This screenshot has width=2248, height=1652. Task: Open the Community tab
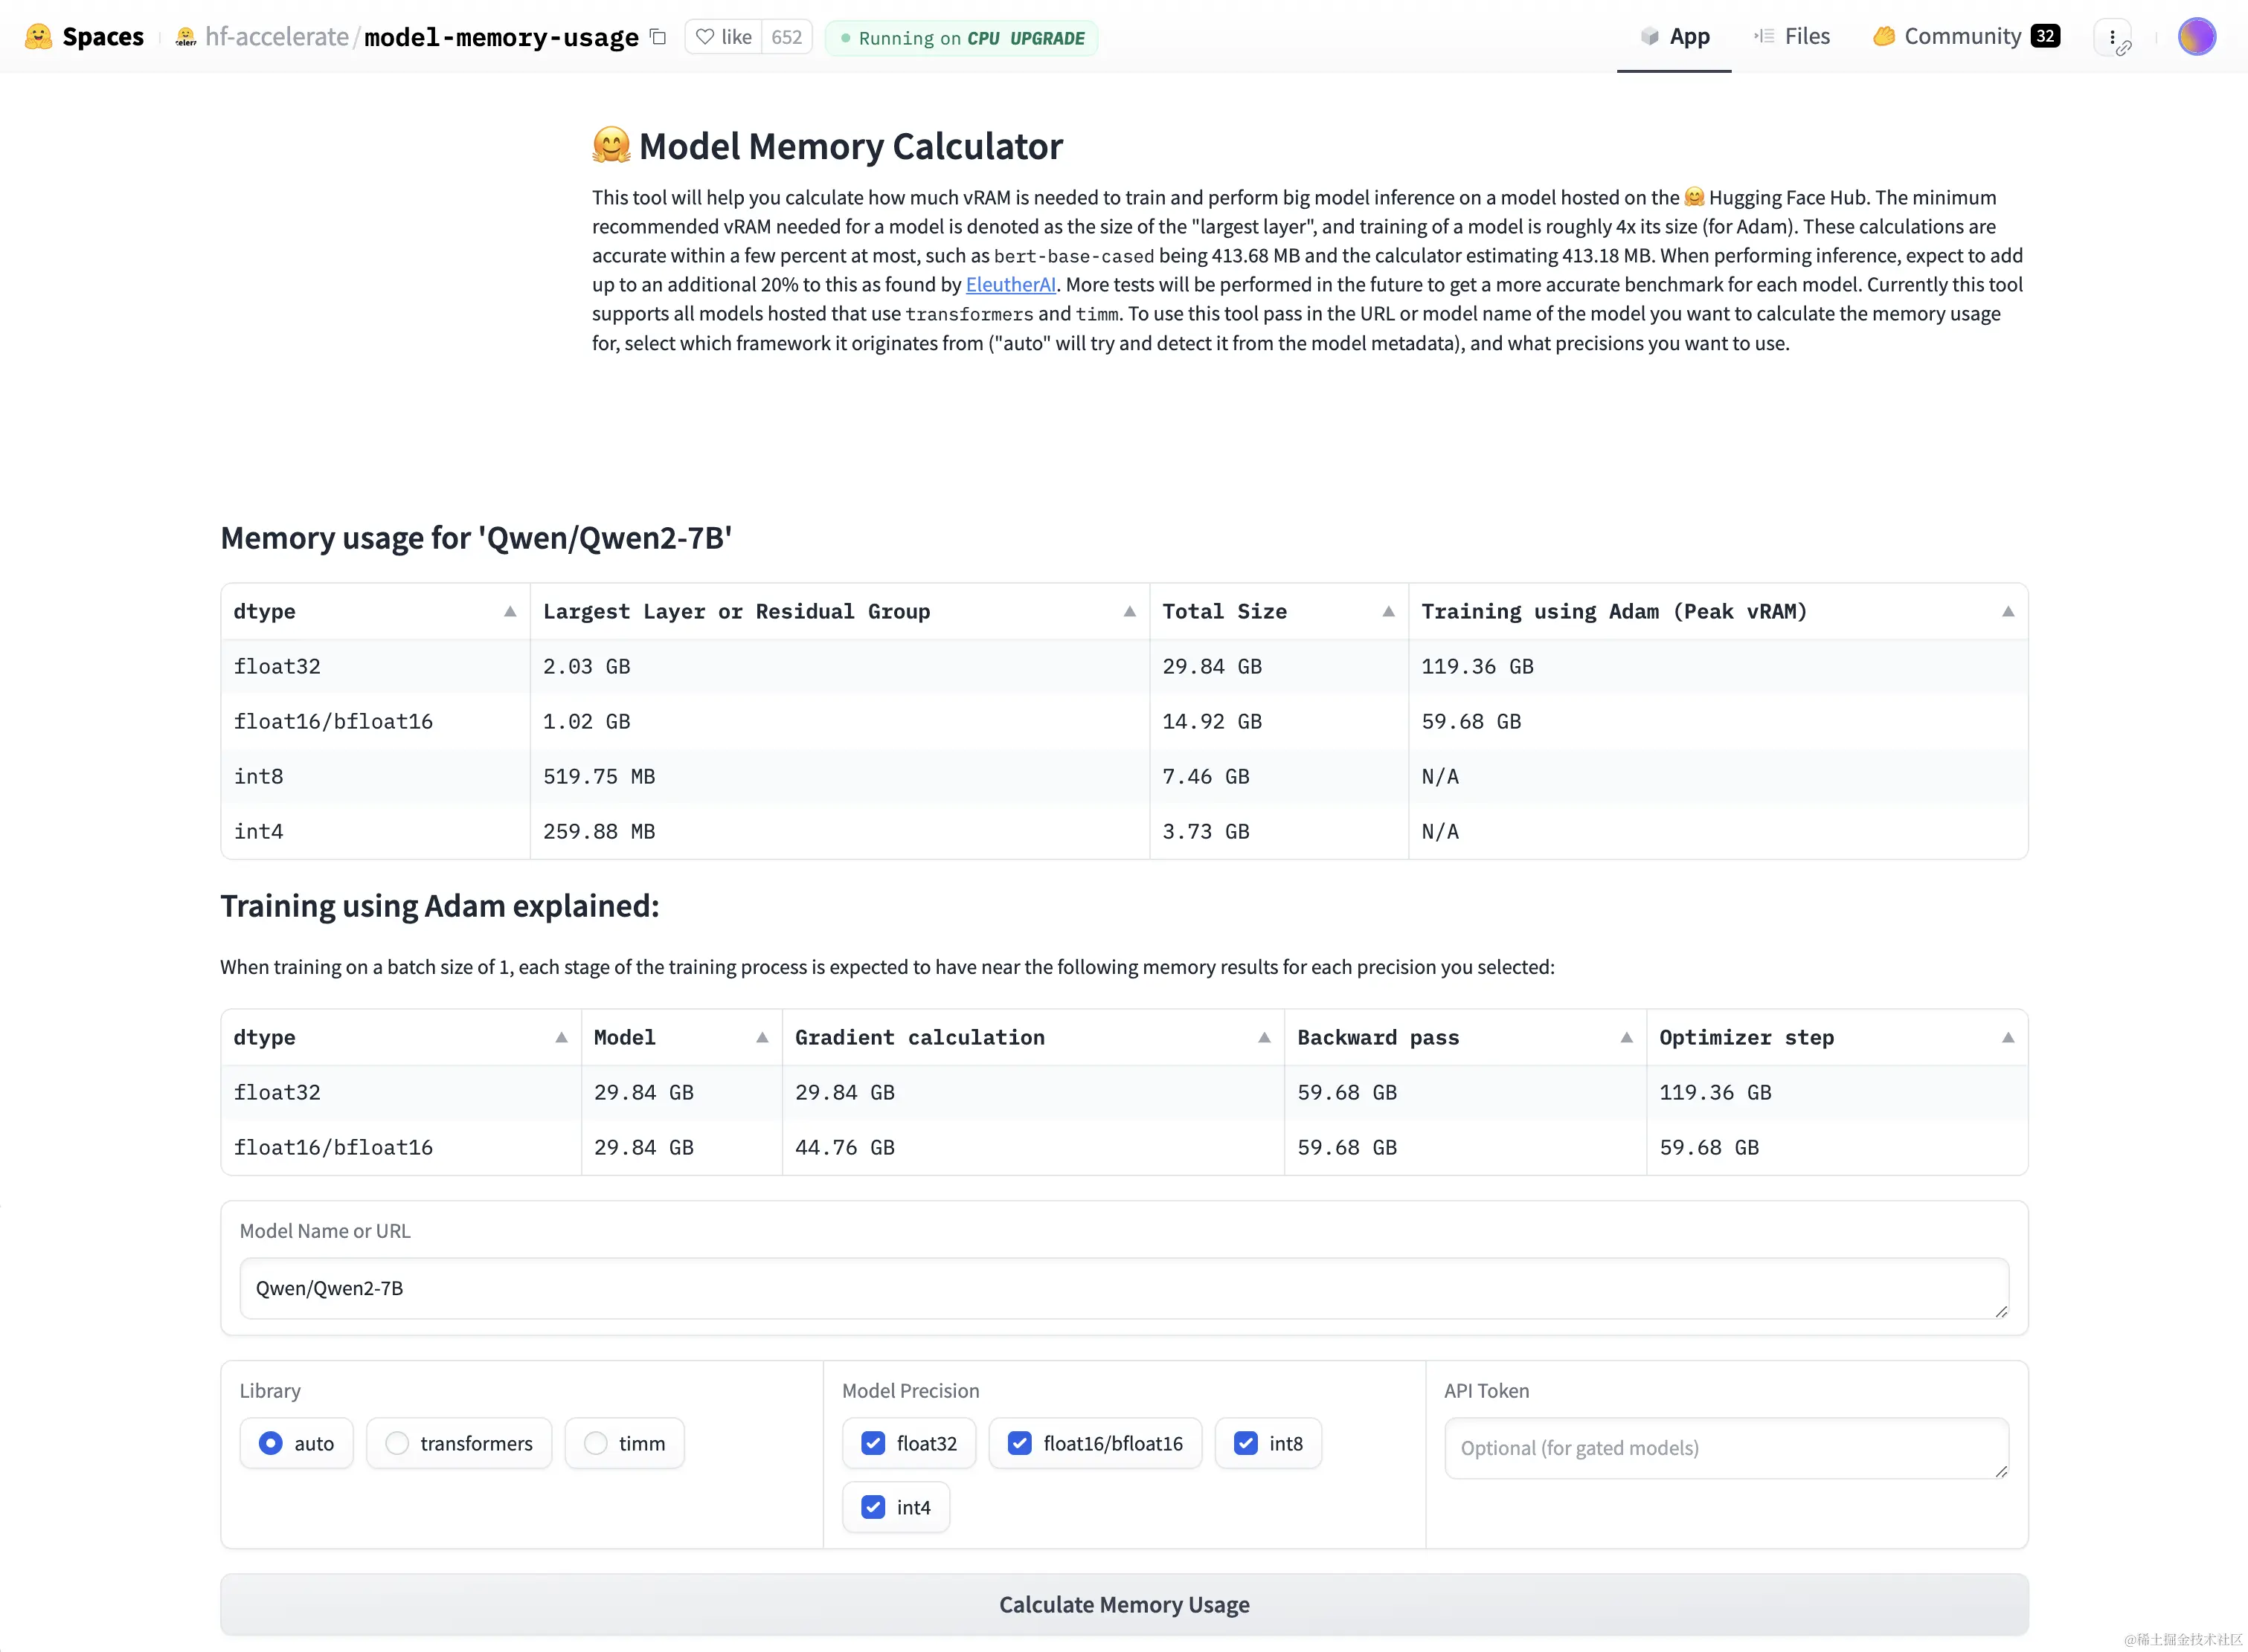pos(1966,37)
